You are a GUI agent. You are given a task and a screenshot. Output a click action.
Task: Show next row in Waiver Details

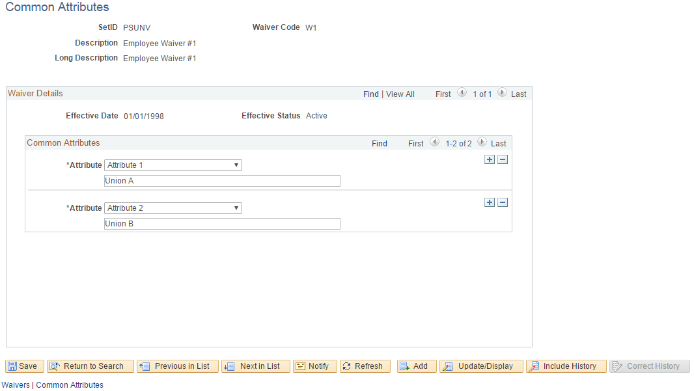502,92
